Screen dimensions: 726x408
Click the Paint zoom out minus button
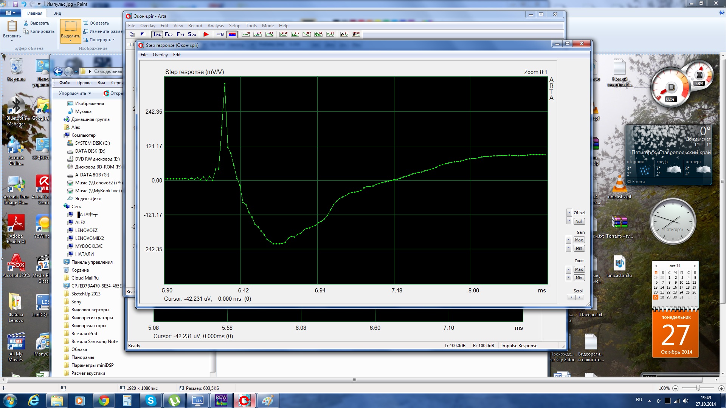pyautogui.click(x=675, y=388)
